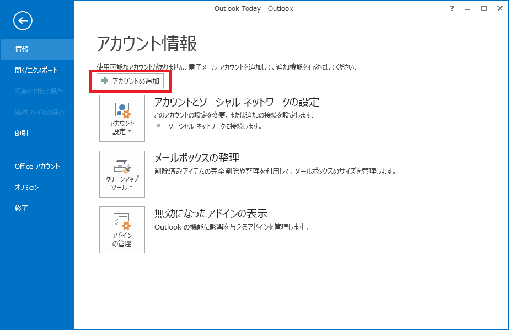The height and width of the screenshot is (330, 509).
Task: Click the account settings person-gear icon
Action: [122, 110]
